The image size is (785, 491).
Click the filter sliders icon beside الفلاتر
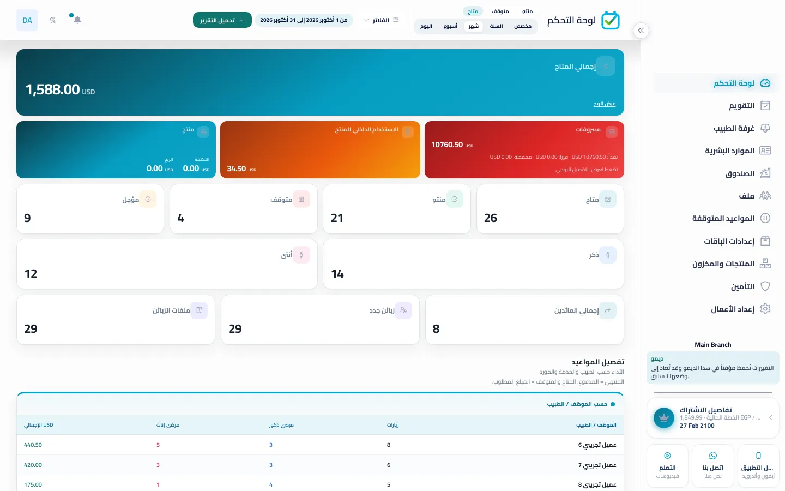396,20
